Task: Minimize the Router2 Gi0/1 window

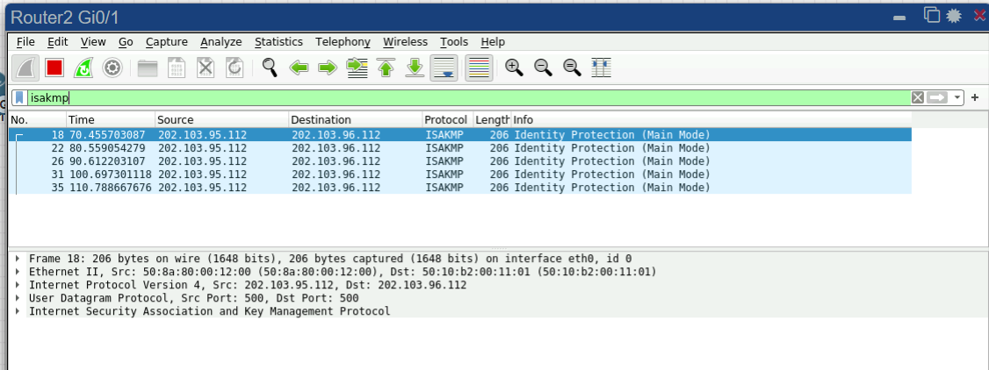Action: coord(900,18)
